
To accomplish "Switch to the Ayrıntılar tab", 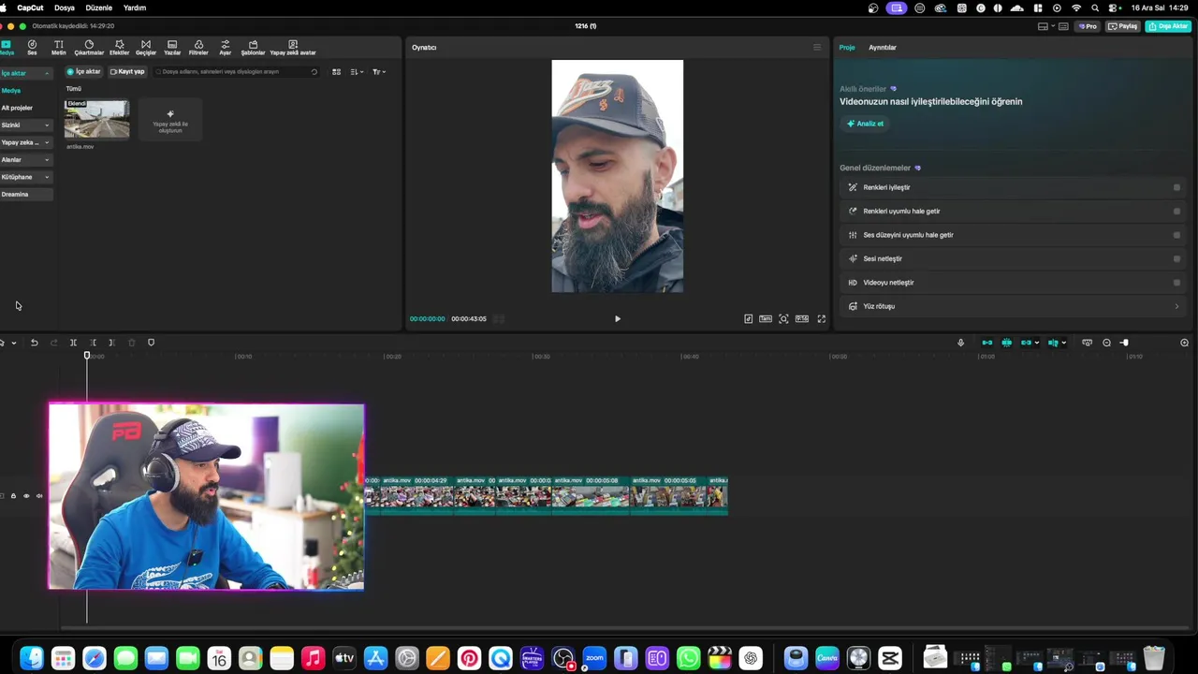I will pos(883,48).
